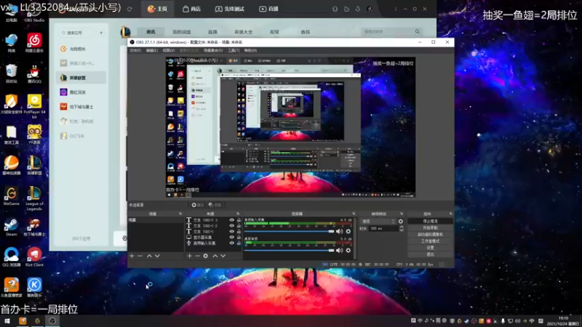Image resolution: width=582 pixels, height=327 pixels.
Task: Open PotPlayer 64 bit desktop icon
Action: pos(34,106)
